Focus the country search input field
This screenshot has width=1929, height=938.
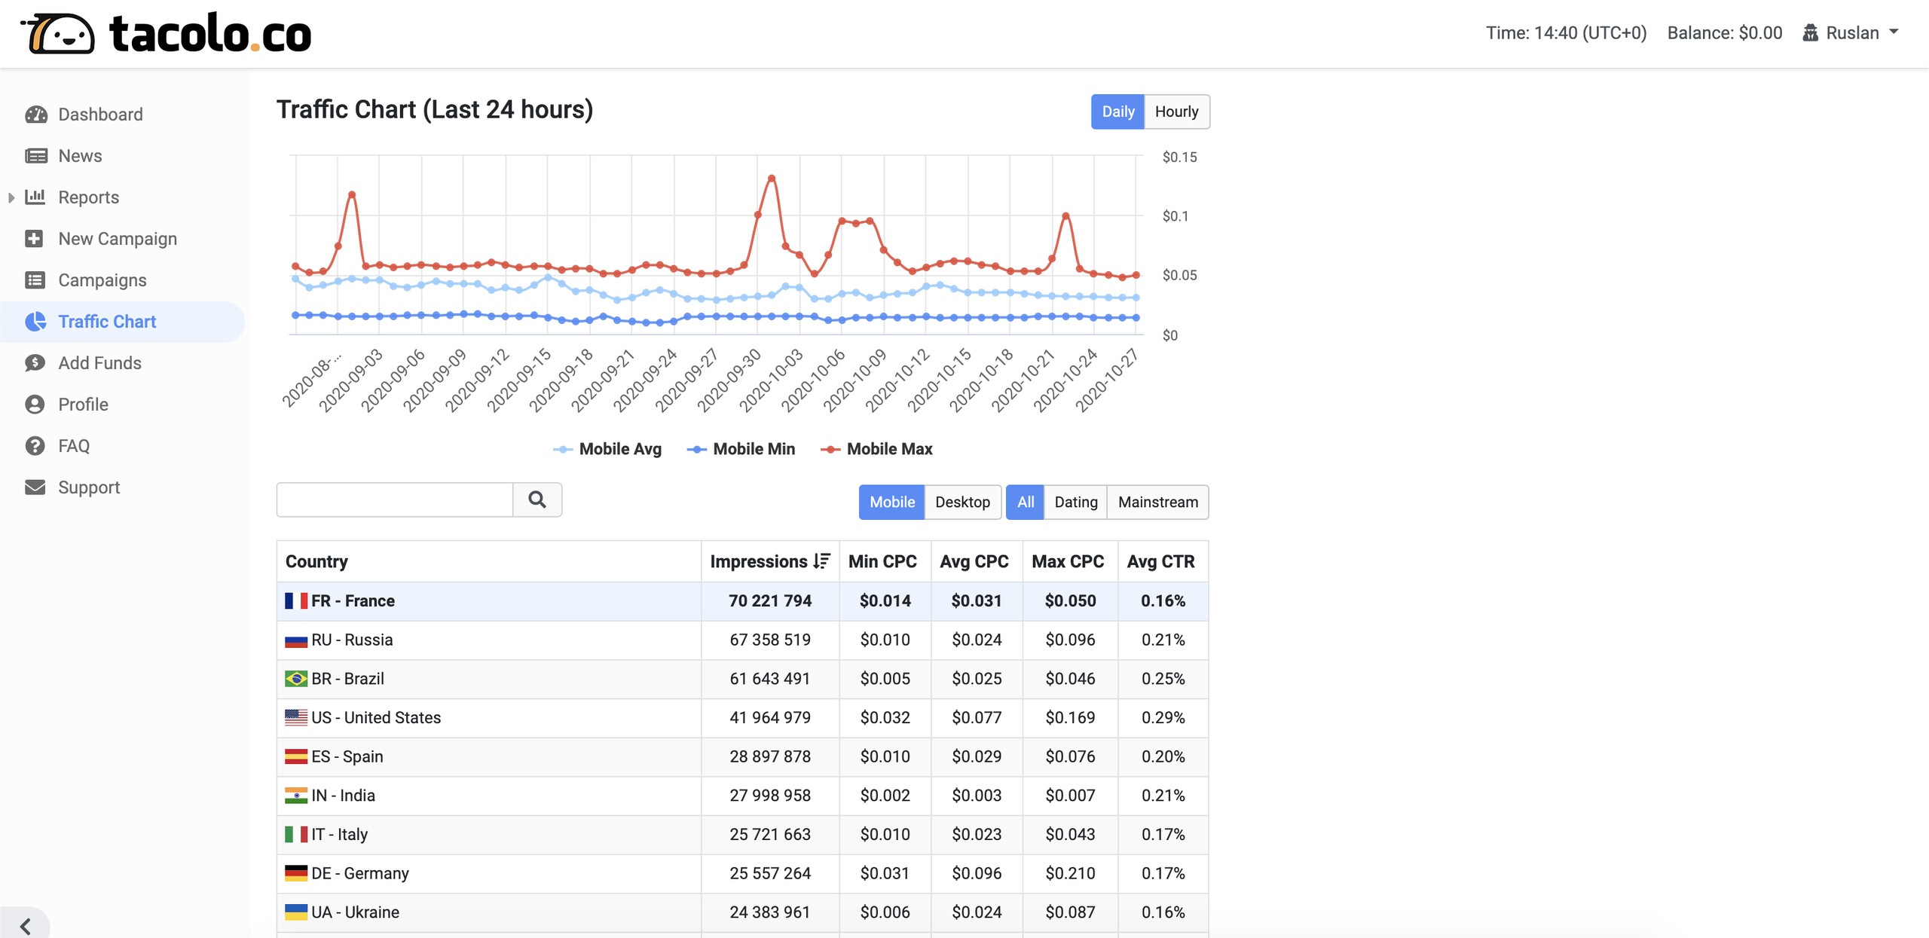click(394, 500)
